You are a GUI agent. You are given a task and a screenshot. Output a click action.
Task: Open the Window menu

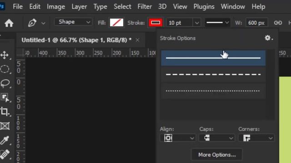(233, 7)
